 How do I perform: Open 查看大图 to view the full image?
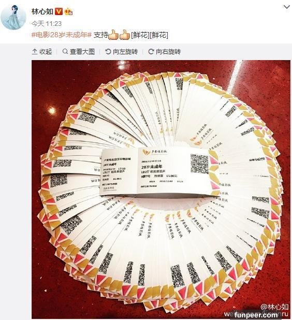(x=79, y=52)
